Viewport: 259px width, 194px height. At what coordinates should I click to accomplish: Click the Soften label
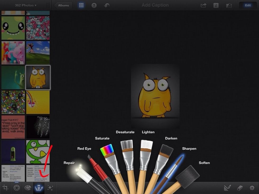pos(204,163)
